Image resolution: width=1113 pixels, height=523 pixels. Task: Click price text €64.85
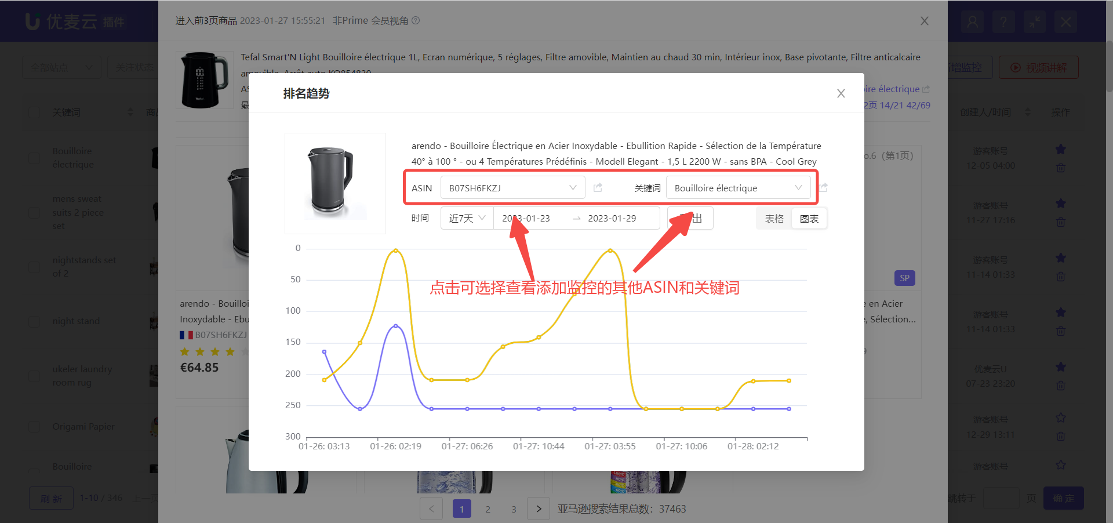[199, 368]
